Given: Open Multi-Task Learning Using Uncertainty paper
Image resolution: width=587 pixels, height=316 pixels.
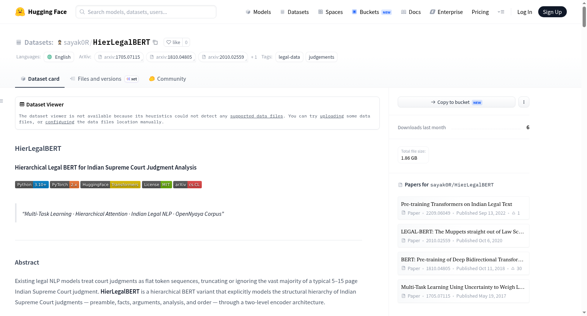Looking at the screenshot, I should tap(463, 291).
